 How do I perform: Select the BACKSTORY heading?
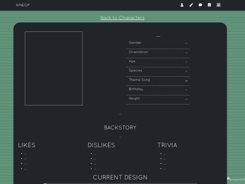pos(120,128)
